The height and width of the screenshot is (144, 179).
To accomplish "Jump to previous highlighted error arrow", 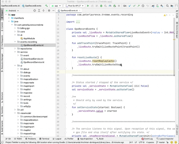I will [170, 15].
